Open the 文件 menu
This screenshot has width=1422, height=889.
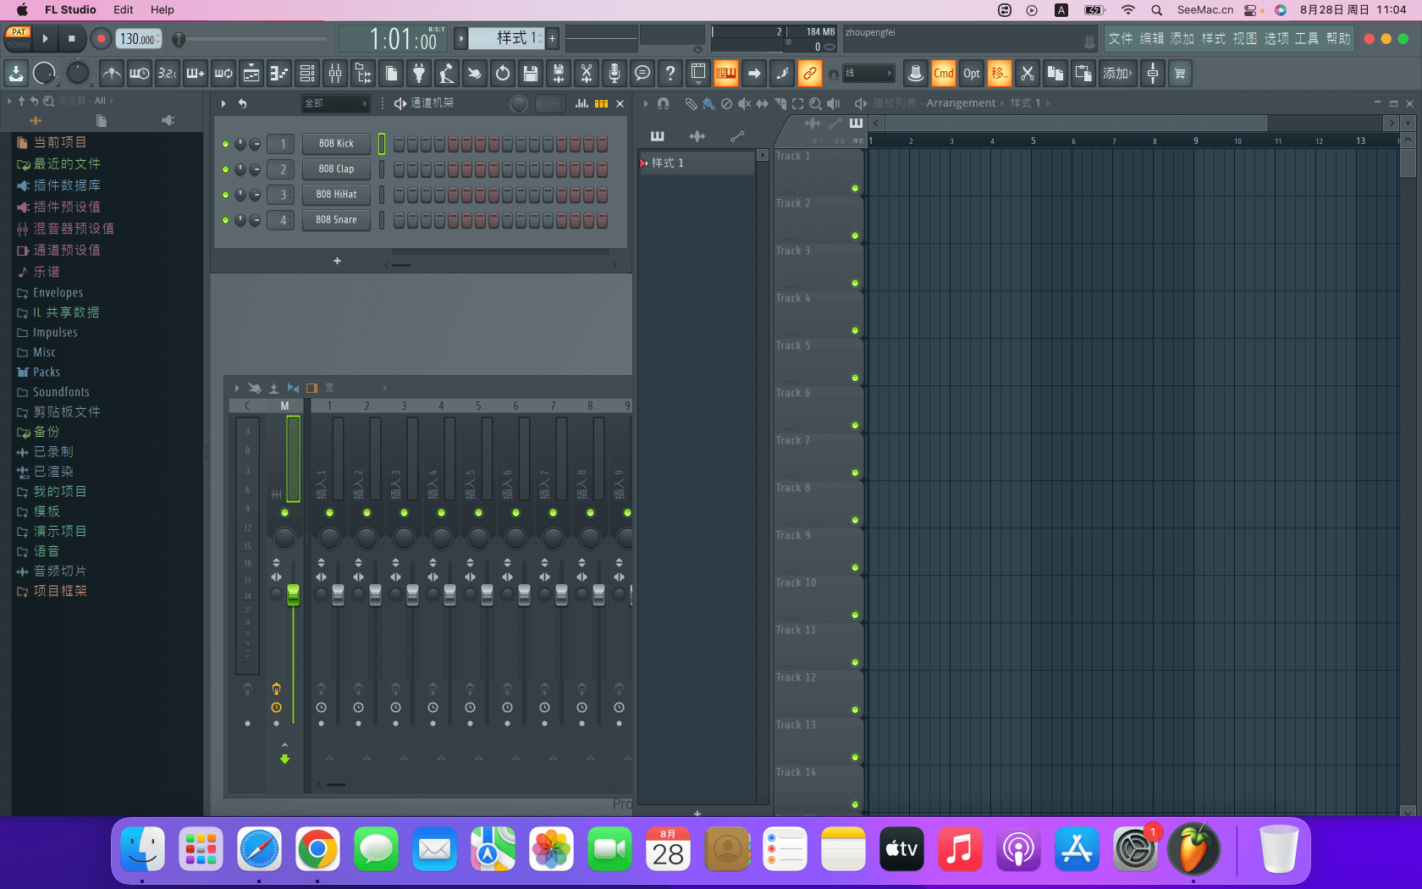pos(1120,39)
